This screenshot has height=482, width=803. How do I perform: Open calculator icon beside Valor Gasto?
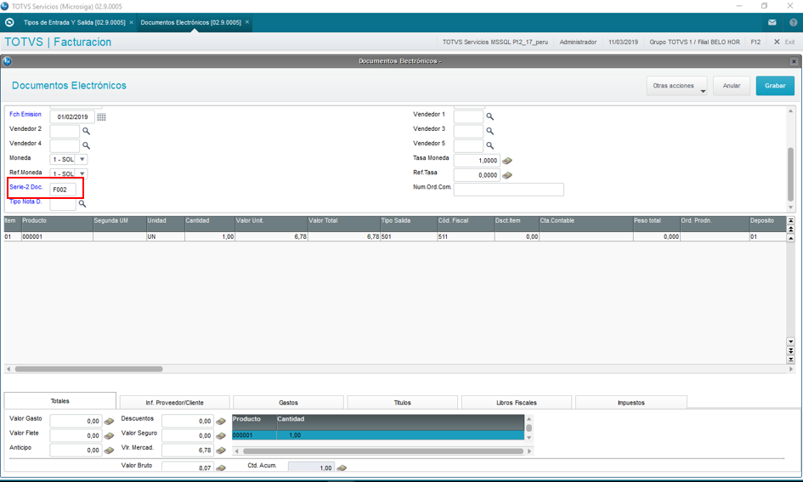coord(109,421)
